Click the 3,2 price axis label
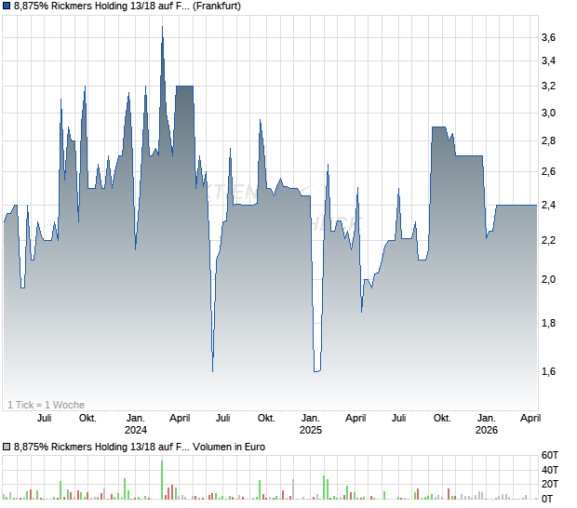577x508 pixels. click(x=548, y=87)
